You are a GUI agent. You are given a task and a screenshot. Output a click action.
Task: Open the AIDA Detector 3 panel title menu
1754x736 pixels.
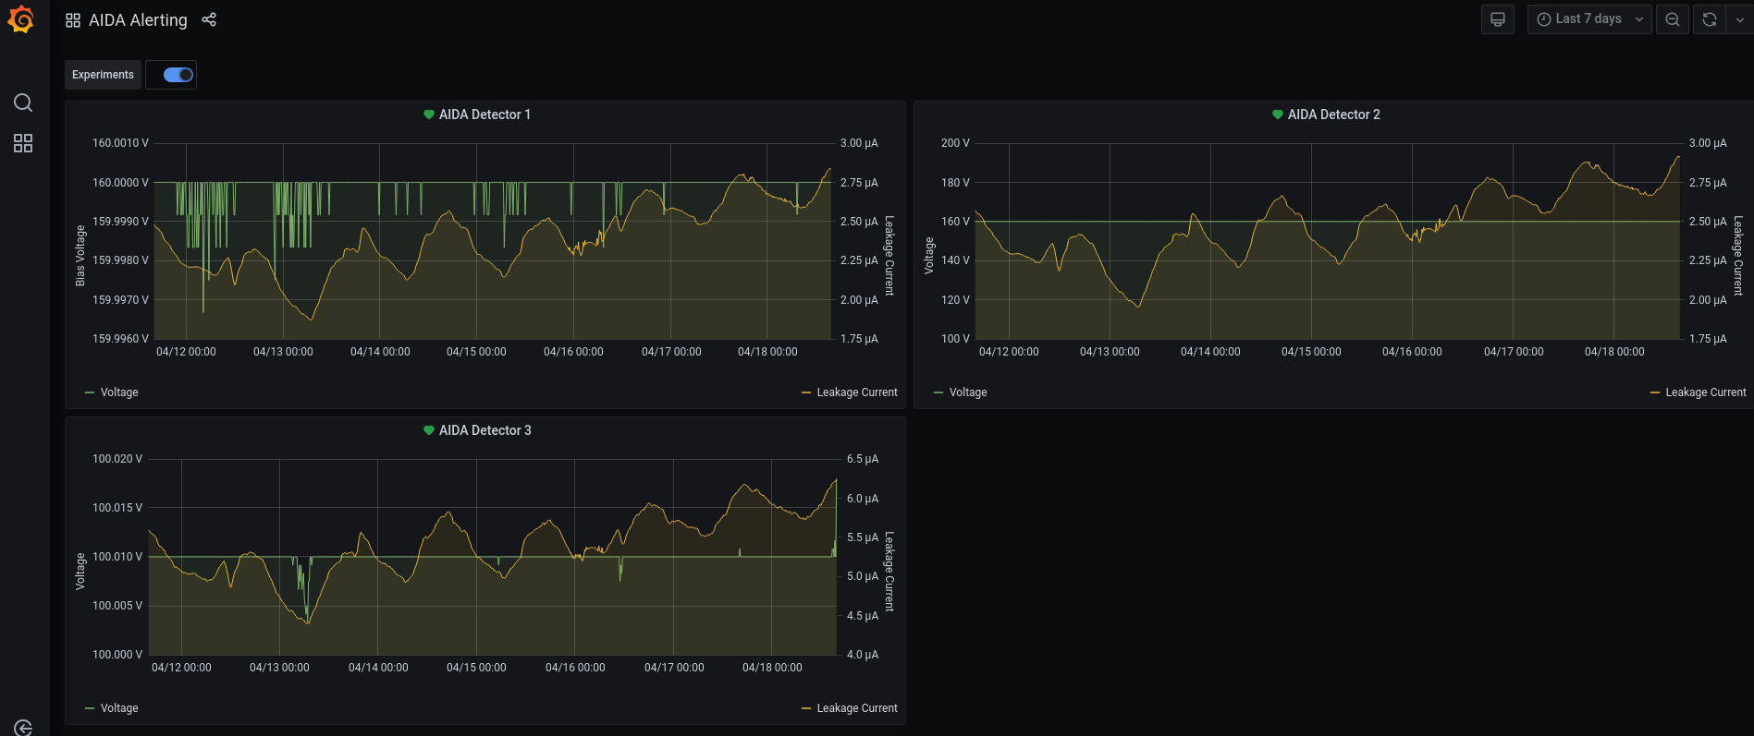[x=484, y=430]
